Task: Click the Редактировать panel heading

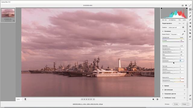Action: (167, 23)
